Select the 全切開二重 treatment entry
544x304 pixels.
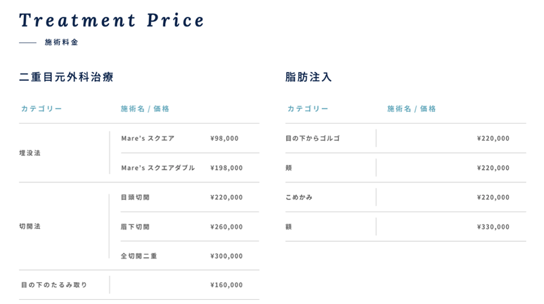coord(139,256)
